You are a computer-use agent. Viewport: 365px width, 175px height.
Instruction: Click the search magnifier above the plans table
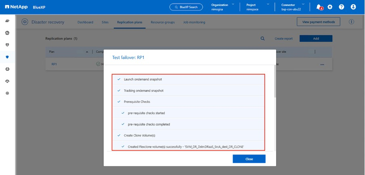tap(262, 38)
